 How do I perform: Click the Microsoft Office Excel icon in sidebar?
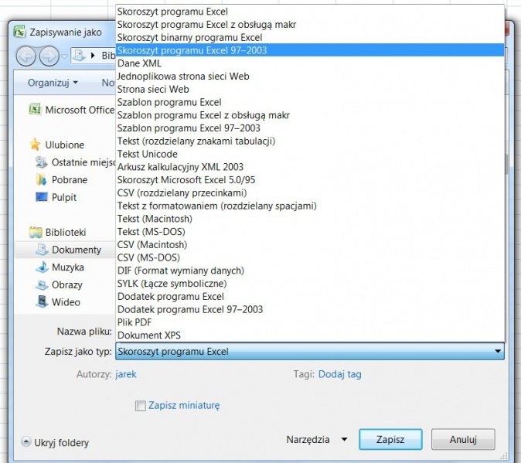coord(35,110)
